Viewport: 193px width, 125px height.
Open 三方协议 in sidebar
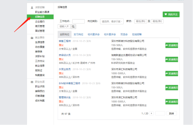coord(40,61)
